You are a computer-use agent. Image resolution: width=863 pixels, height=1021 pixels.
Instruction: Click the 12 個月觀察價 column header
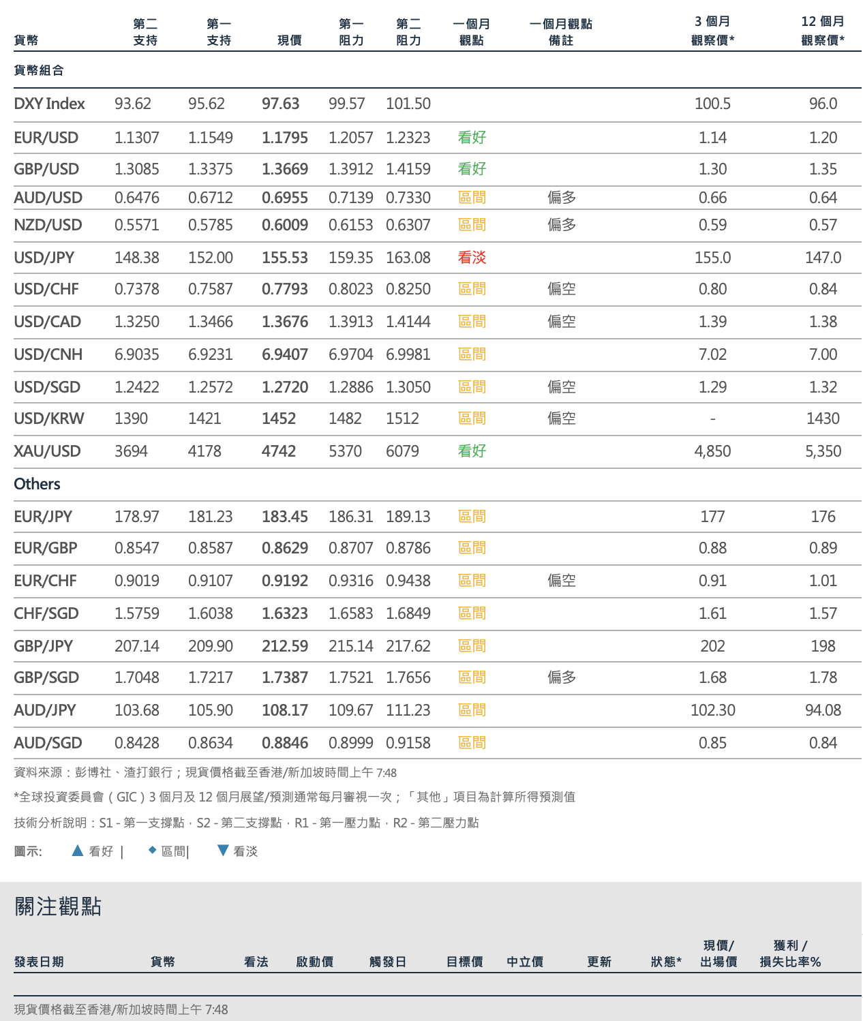(x=823, y=31)
